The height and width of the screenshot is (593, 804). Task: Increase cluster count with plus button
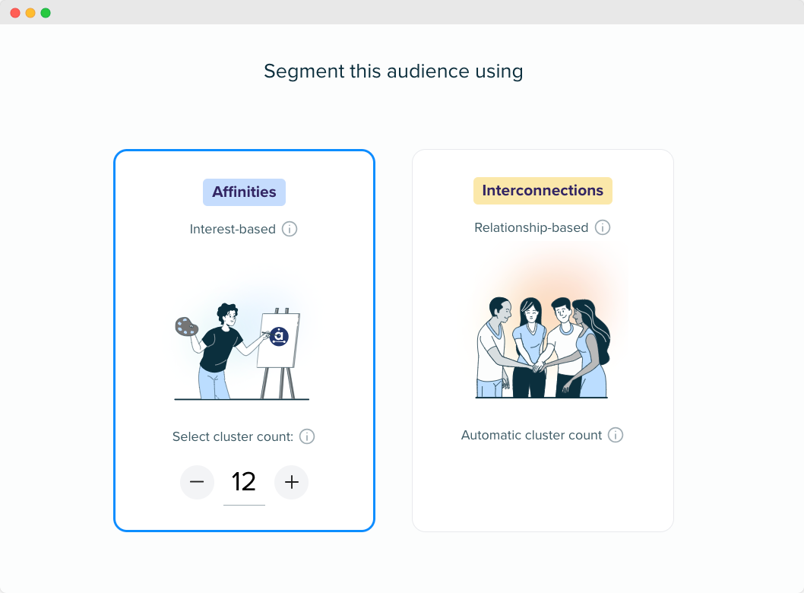click(291, 482)
